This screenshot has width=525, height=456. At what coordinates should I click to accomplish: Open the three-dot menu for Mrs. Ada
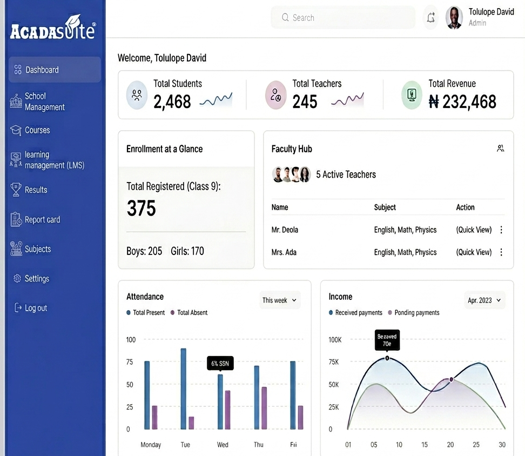pyautogui.click(x=501, y=252)
